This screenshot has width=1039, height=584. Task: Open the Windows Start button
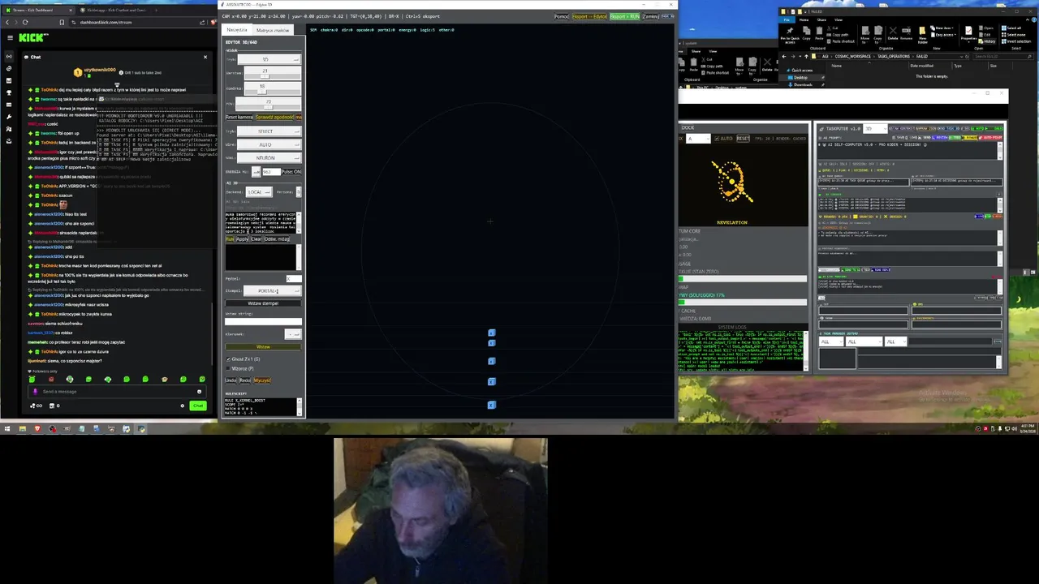6,428
